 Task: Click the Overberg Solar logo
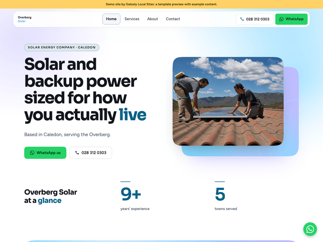coord(25,19)
